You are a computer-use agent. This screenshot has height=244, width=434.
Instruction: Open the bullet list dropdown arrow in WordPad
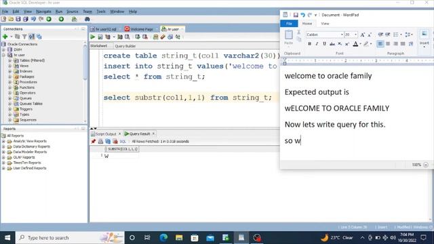coord(401,35)
